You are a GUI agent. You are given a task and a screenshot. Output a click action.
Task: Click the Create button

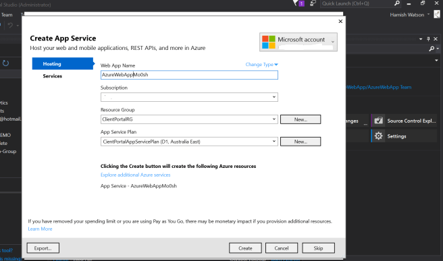click(x=245, y=248)
